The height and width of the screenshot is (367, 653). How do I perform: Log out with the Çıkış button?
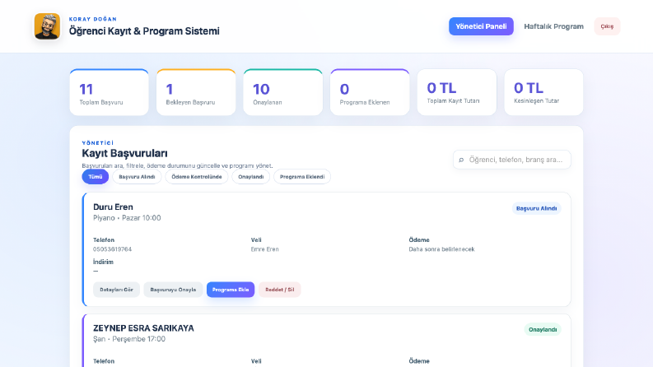607,26
